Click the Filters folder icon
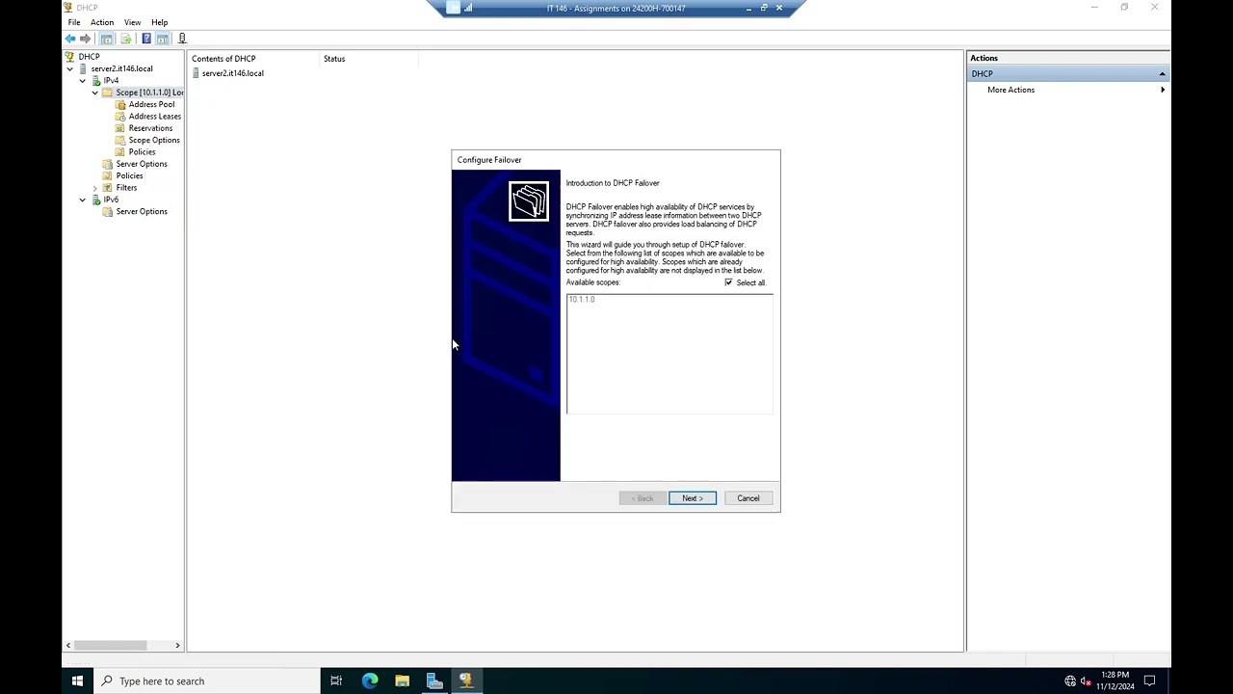This screenshot has width=1233, height=694. click(x=108, y=188)
